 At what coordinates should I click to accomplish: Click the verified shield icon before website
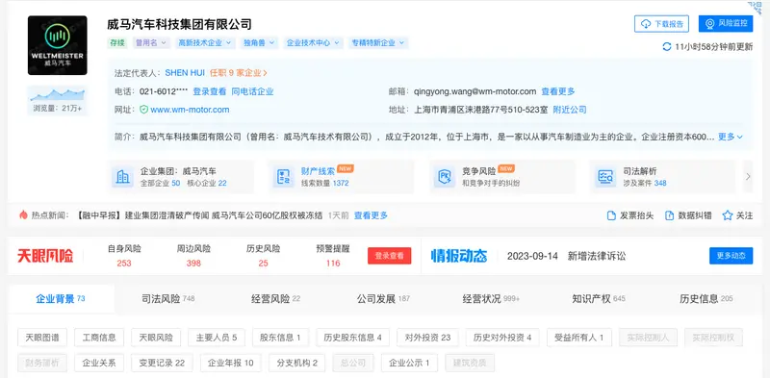pos(143,110)
